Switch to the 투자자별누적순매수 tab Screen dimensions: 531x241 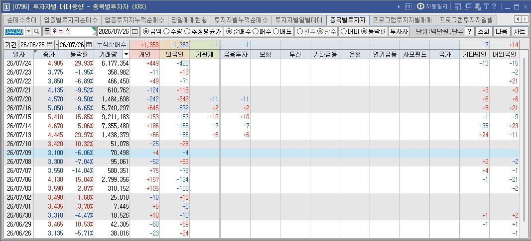241,20
